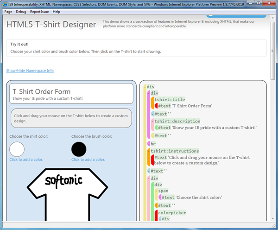278x230 pixels.
Task: Collapse the tshirt:description tree node
Action: pos(152,121)
